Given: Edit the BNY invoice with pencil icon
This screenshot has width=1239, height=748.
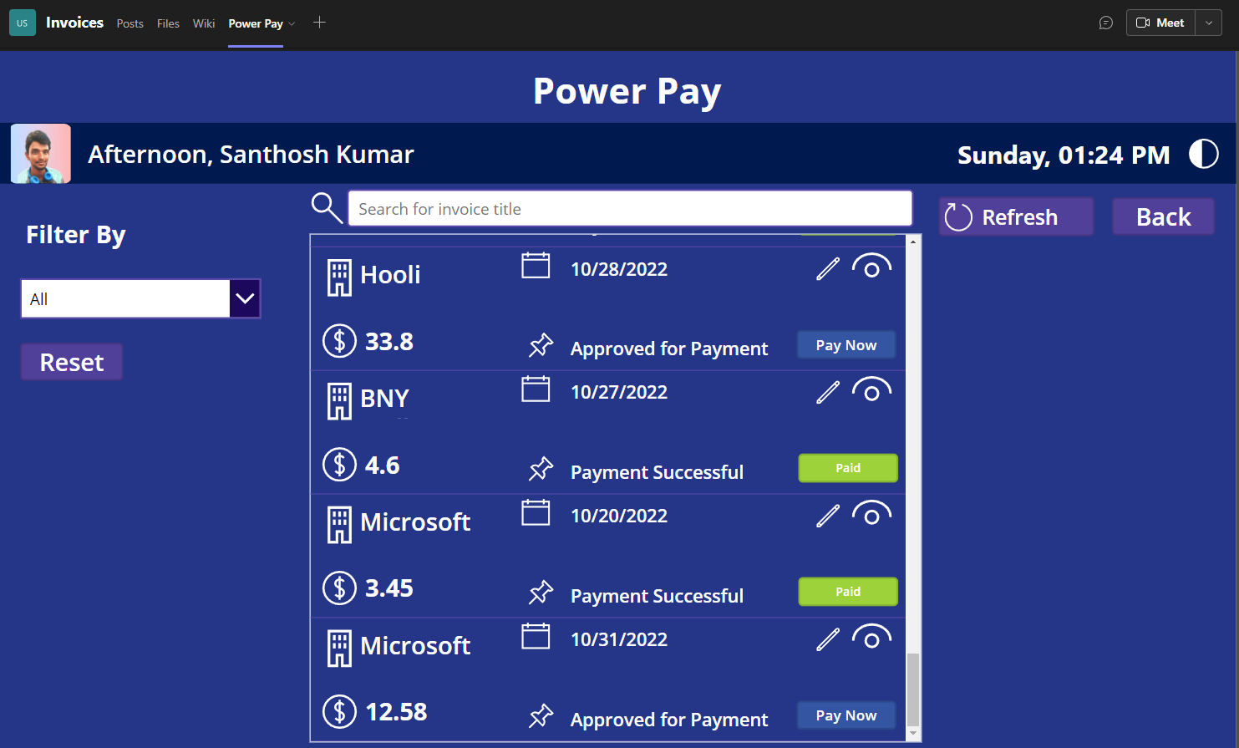Looking at the screenshot, I should pyautogui.click(x=828, y=392).
